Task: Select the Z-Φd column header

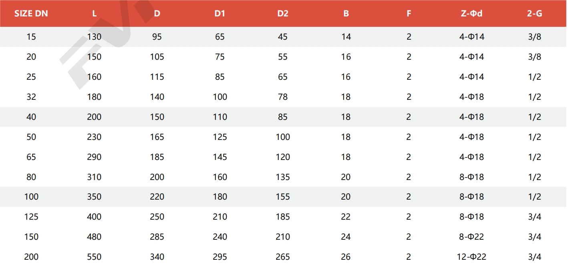Action: [471, 13]
